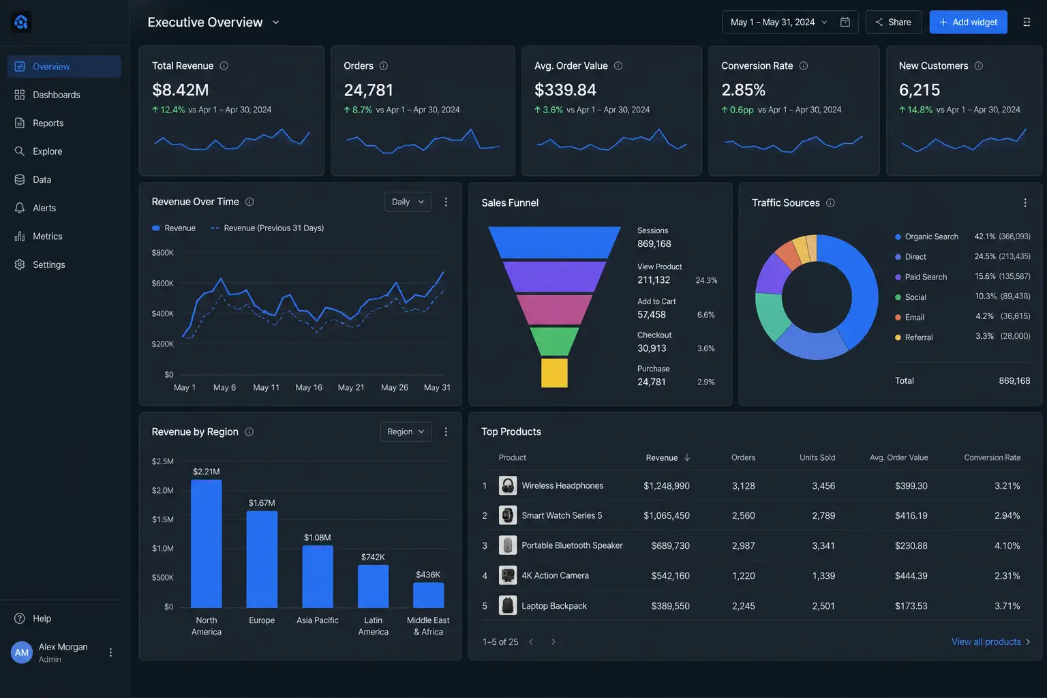The height and width of the screenshot is (698, 1047).
Task: Open Metrics in sidebar
Action: pos(64,237)
